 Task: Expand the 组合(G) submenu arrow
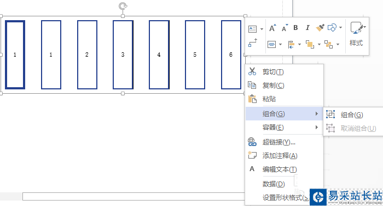pyautogui.click(x=317, y=113)
